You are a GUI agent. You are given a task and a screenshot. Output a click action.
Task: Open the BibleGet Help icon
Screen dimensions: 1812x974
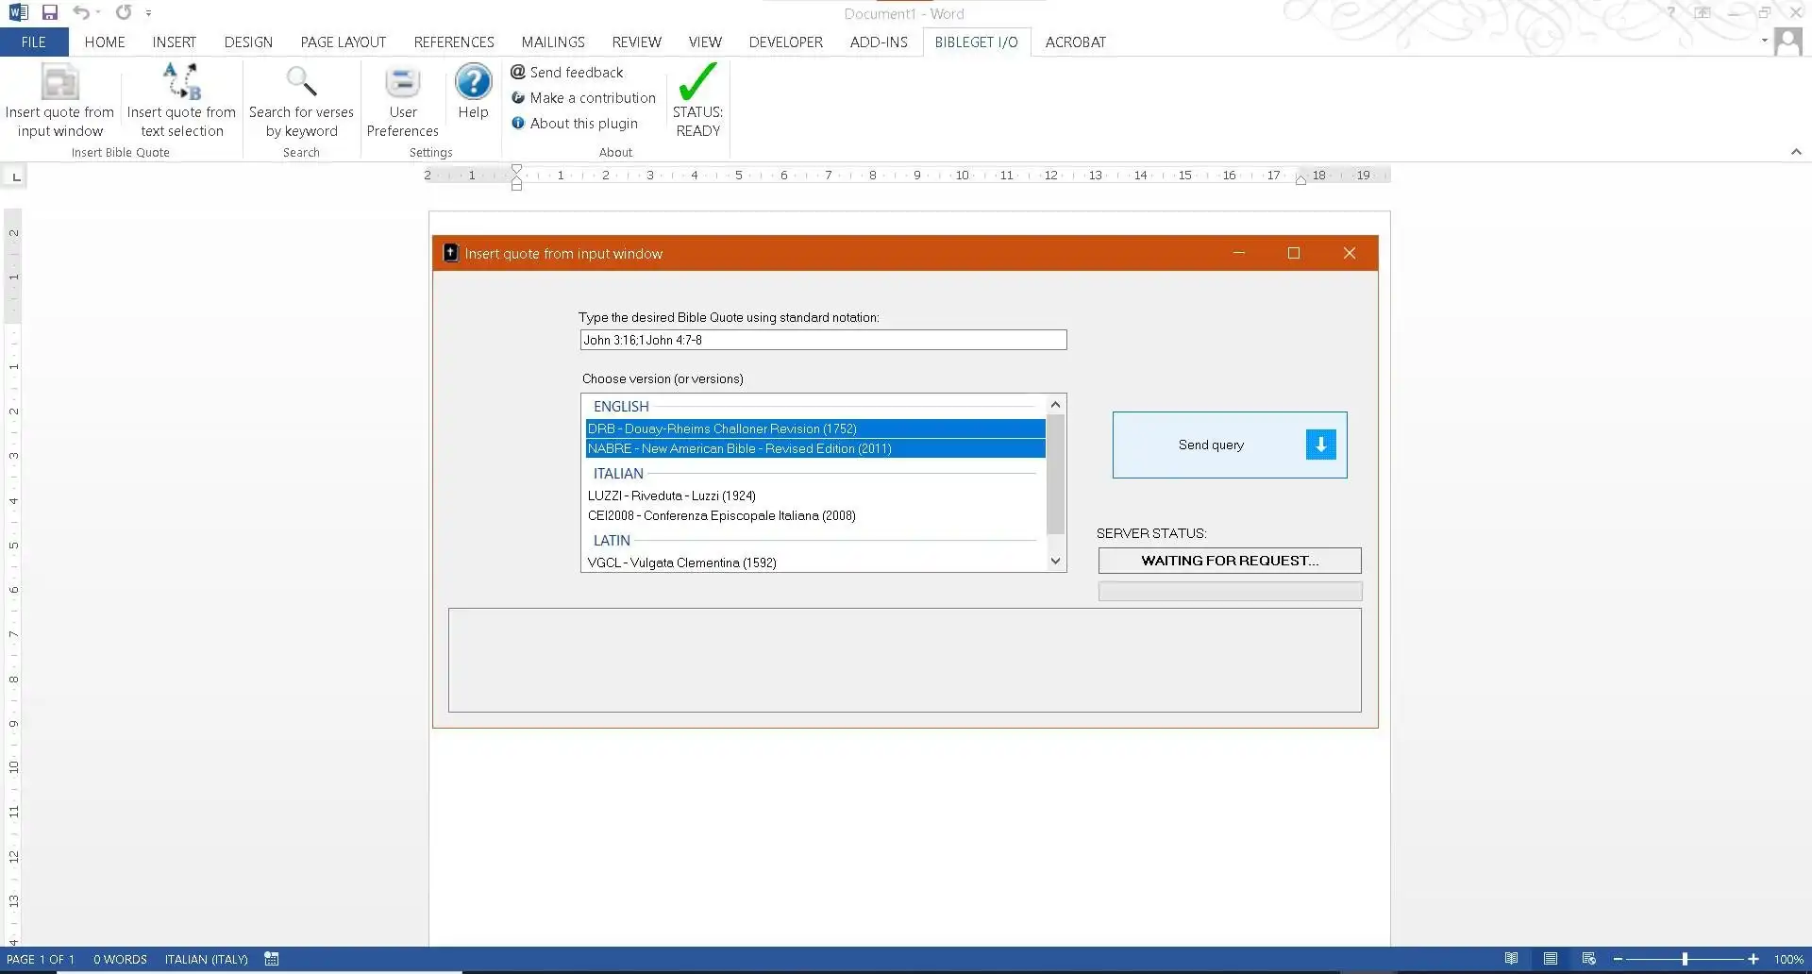coord(473,82)
